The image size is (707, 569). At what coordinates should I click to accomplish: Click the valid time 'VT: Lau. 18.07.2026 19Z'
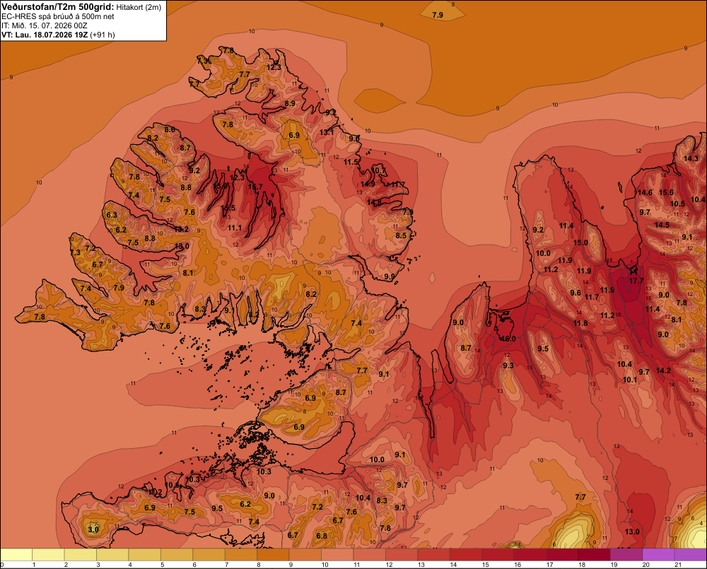[x=45, y=35]
